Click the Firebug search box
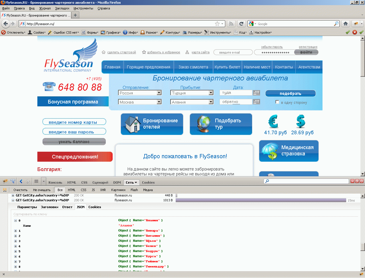The image size is (365, 278). click(306, 181)
